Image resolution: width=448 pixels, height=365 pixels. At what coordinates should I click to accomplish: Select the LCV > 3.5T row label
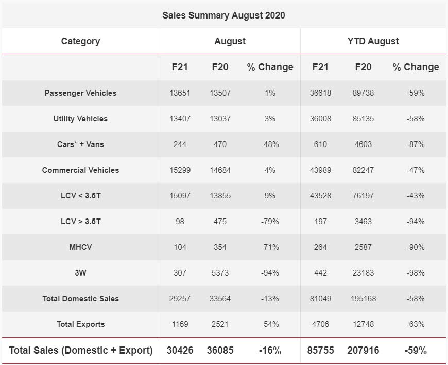tap(80, 222)
